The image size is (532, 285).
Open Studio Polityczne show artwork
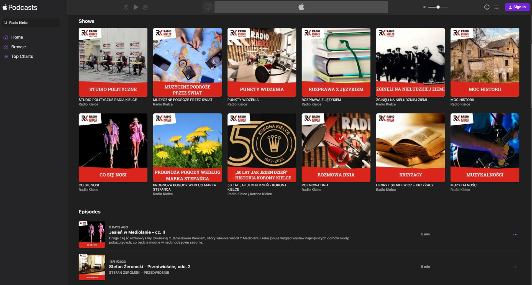click(113, 62)
